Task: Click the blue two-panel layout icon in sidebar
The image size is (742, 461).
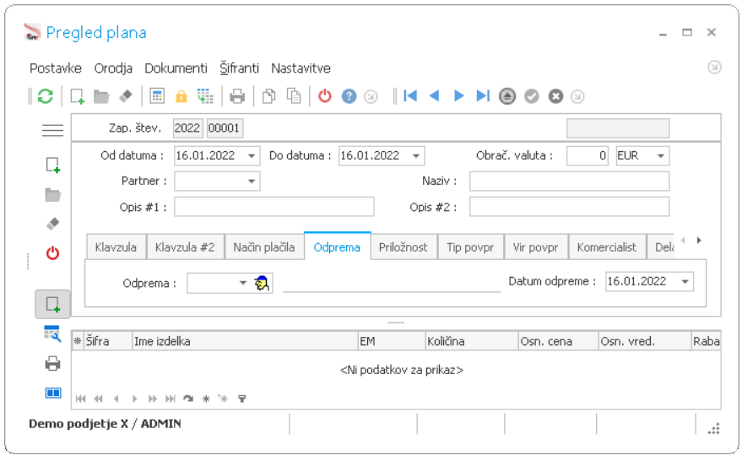Action: (x=53, y=393)
